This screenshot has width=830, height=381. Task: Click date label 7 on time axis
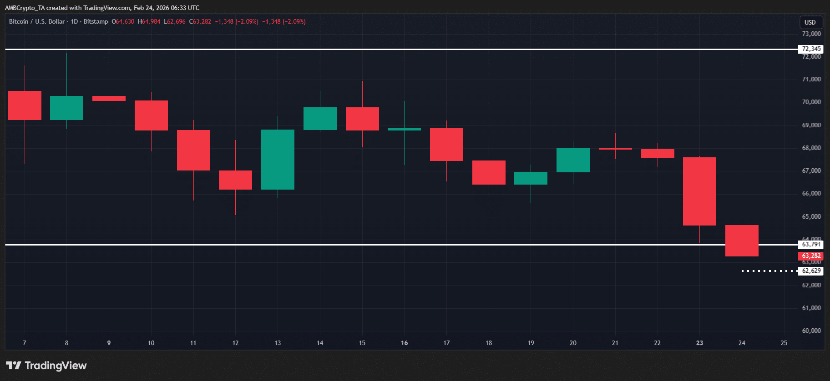pyautogui.click(x=25, y=343)
